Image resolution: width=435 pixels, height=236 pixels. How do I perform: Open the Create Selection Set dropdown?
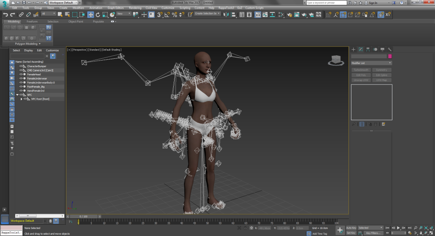[207, 13]
